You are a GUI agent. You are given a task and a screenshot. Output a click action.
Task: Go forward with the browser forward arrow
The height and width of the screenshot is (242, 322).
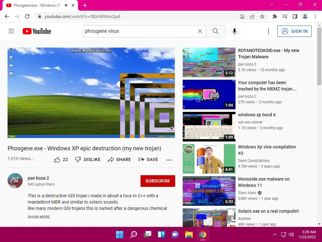17,16
